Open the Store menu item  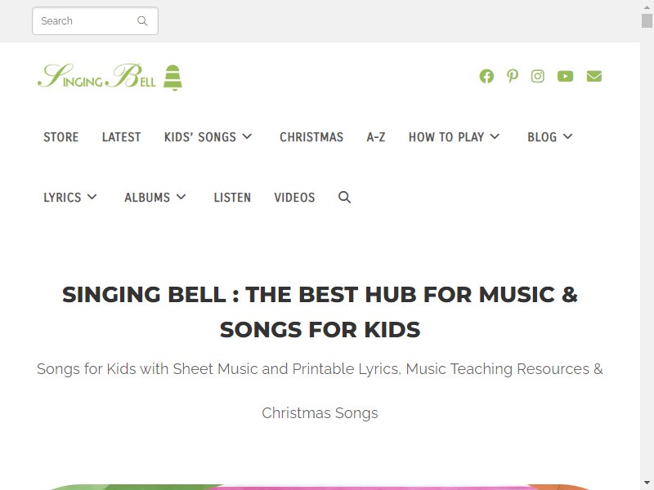[x=60, y=137]
